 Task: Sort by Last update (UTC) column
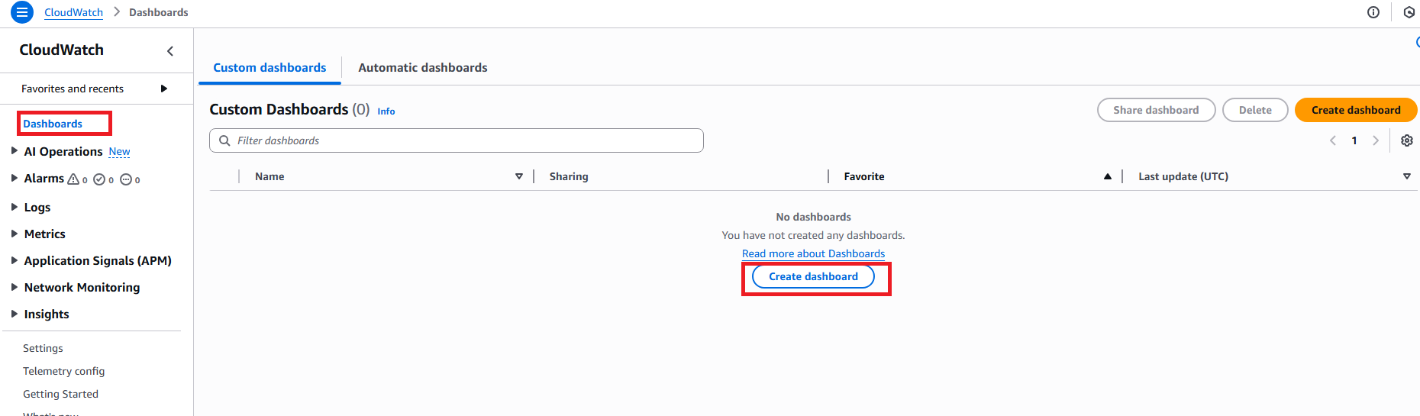(1407, 176)
